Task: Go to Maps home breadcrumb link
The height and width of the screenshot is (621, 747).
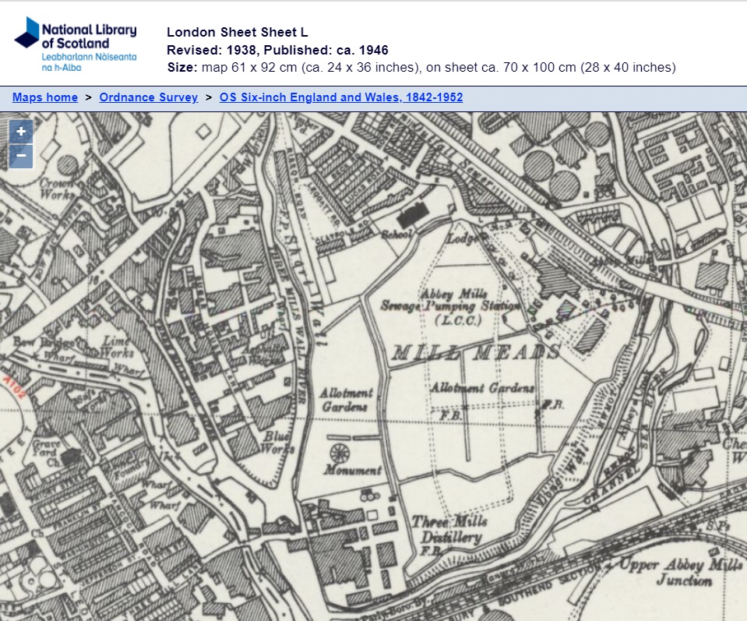Action: click(45, 97)
